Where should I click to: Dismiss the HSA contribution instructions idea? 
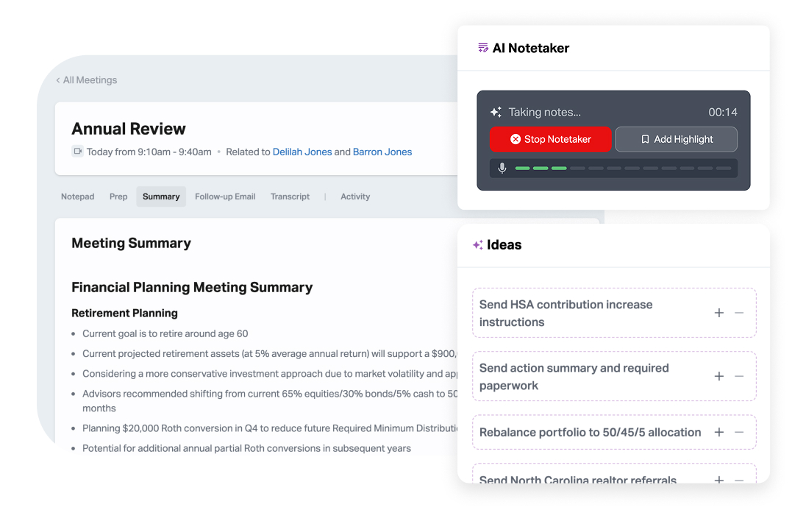tap(739, 313)
